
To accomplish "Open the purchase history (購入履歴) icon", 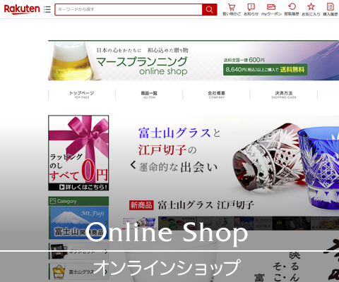I will (331, 9).
